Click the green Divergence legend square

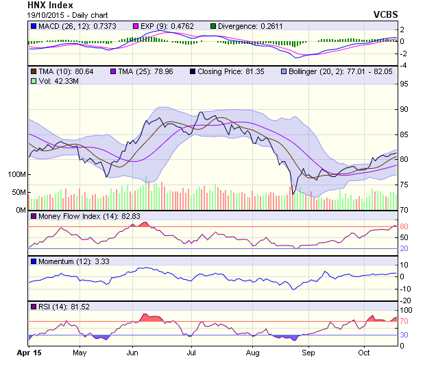pyautogui.click(x=213, y=26)
